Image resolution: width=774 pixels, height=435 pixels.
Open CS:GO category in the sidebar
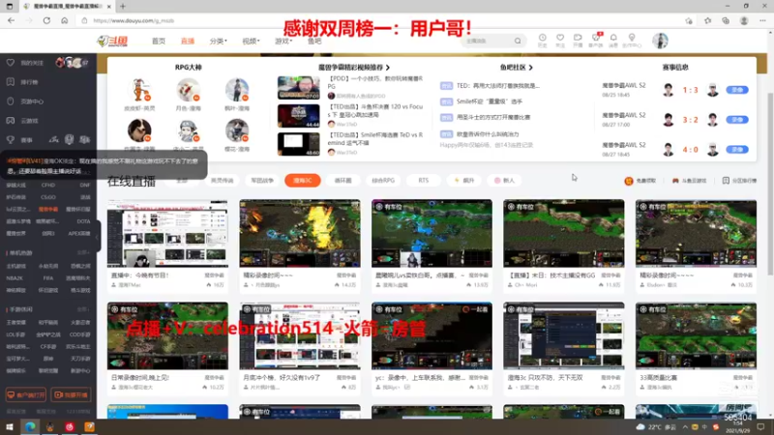[48, 197]
